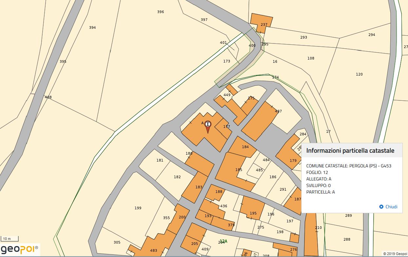Click the popup title Informazioni particella catastale
The height and width of the screenshot is (257, 408).
pos(350,151)
